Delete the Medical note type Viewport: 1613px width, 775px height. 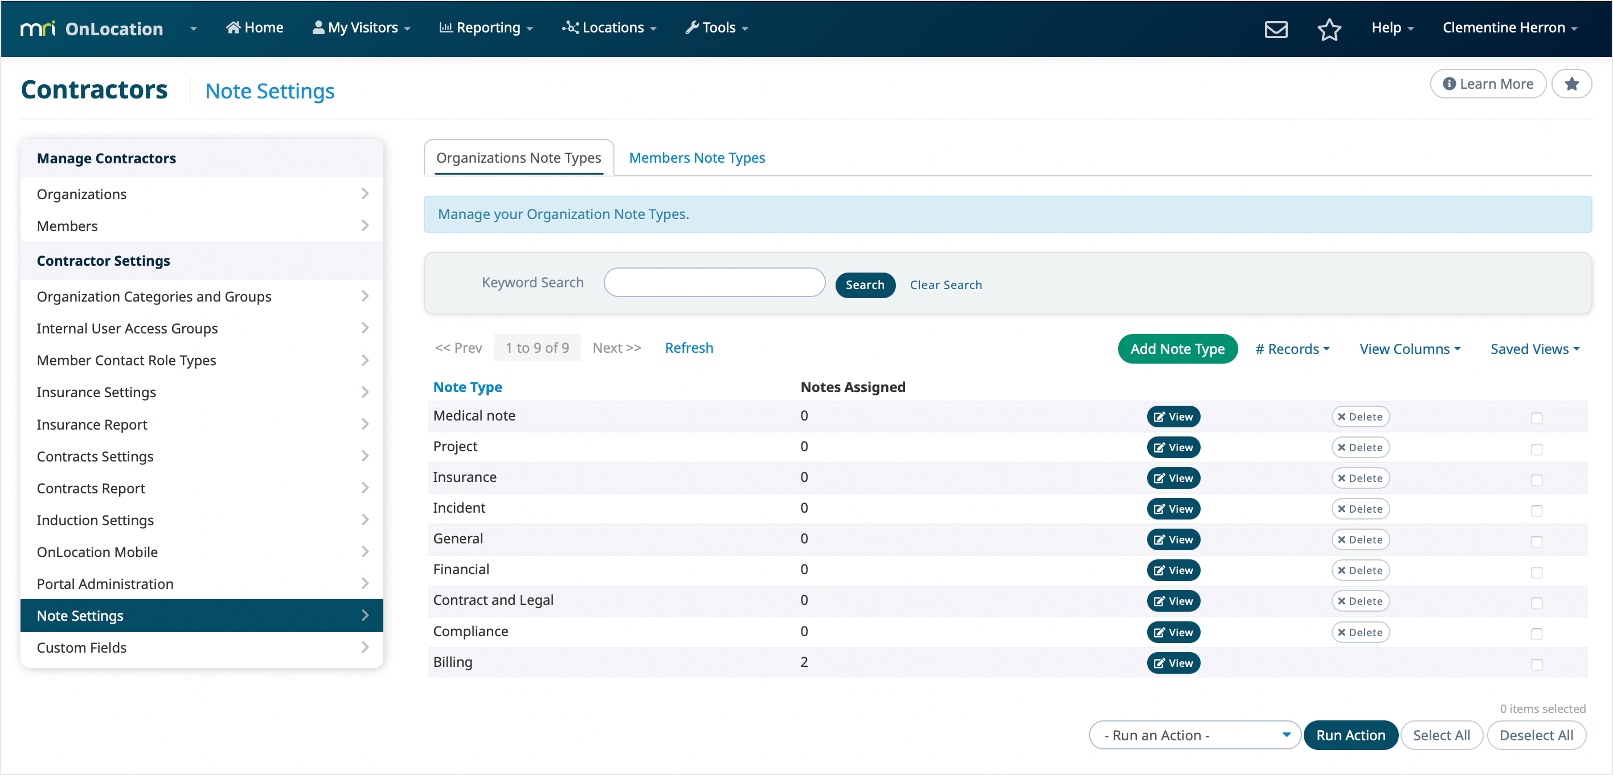[1360, 417]
